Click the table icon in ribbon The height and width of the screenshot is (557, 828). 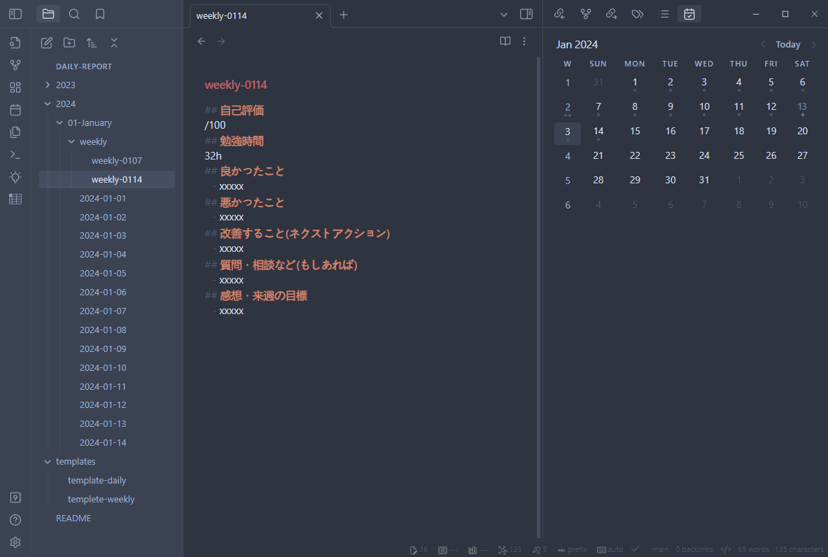(15, 199)
